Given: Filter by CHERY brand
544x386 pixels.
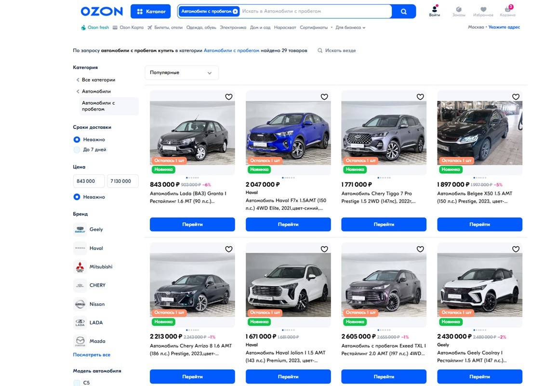Looking at the screenshot, I should [90, 285].
